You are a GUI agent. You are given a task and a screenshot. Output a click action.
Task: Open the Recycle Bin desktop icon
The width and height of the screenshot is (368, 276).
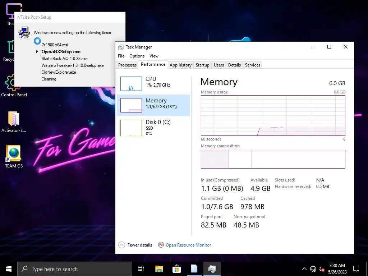pyautogui.click(x=9, y=50)
